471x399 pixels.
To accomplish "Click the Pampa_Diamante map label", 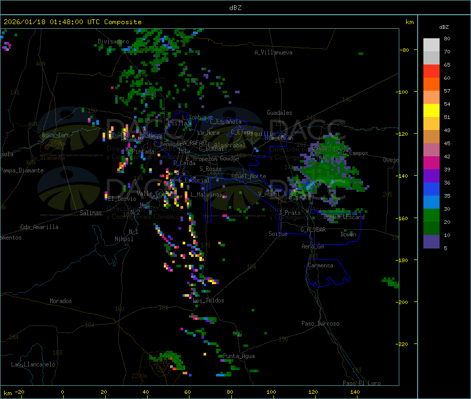I will click(22, 170).
